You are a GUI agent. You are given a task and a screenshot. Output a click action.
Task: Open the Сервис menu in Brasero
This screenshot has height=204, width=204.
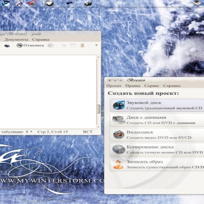(151, 86)
